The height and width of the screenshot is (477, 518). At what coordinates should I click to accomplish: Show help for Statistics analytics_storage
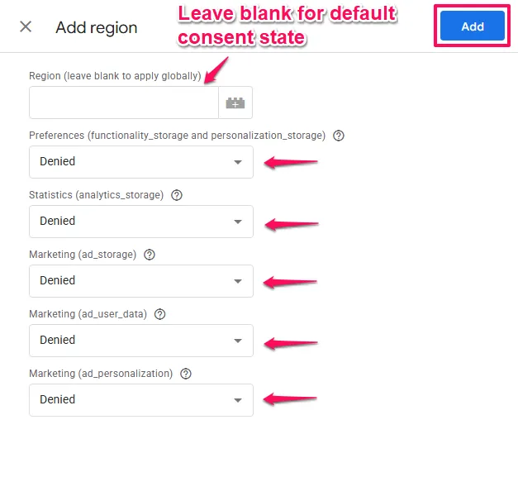coord(176,195)
